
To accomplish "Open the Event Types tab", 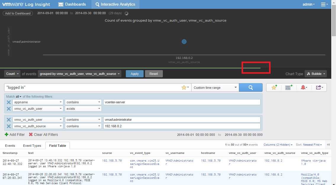I will (x=32, y=146).
